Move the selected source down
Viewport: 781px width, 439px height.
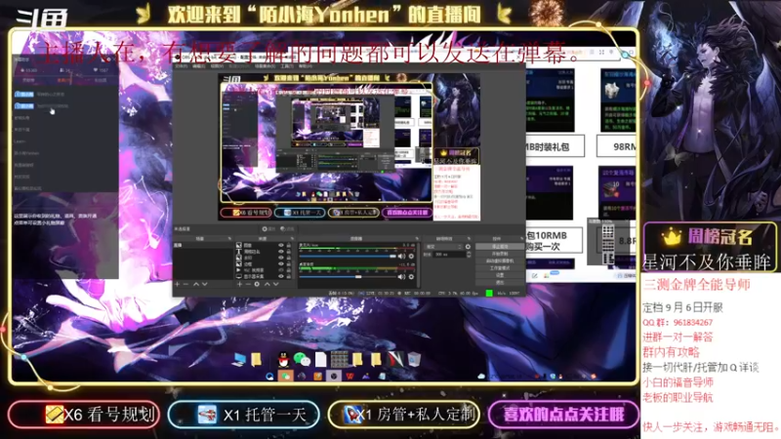pyautogui.click(x=276, y=284)
